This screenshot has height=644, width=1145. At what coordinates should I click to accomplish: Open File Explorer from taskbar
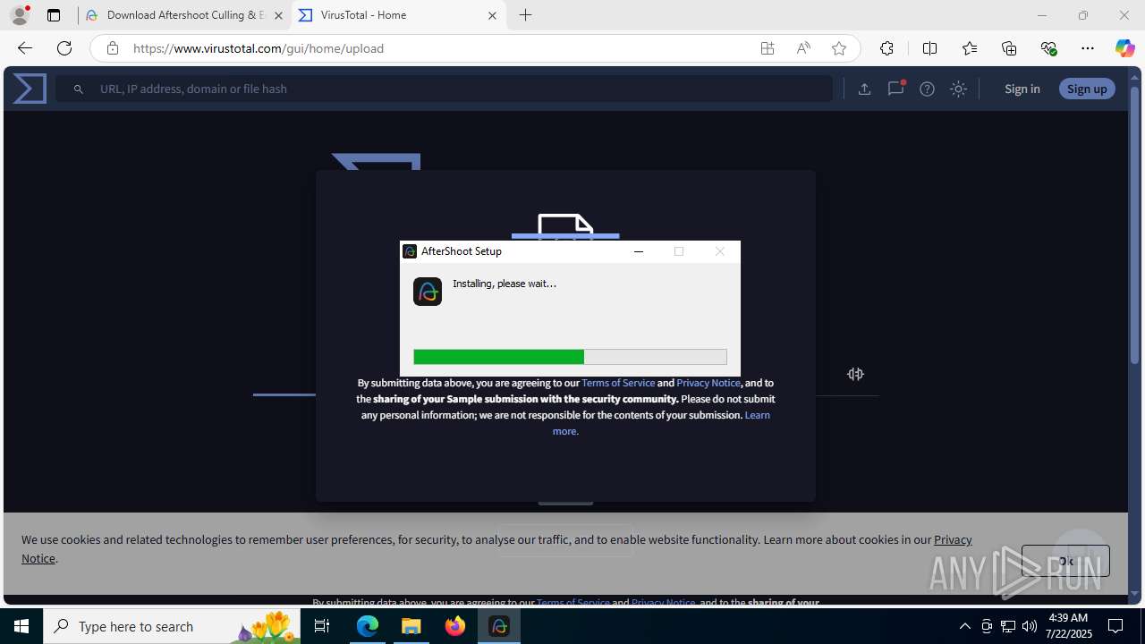[411, 626]
